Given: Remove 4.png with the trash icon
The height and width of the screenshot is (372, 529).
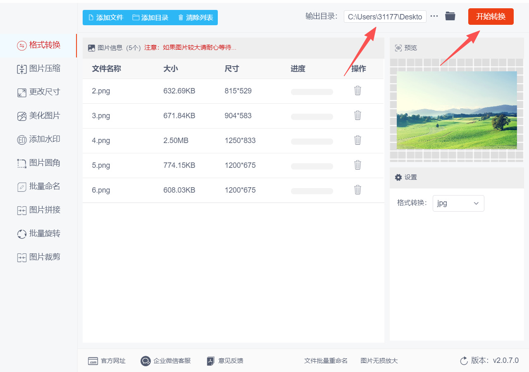Looking at the screenshot, I should pos(358,140).
